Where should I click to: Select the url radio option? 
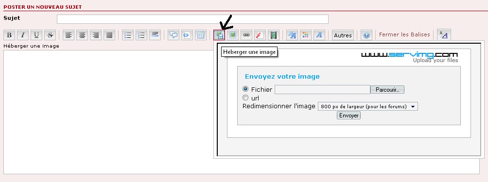[245, 98]
